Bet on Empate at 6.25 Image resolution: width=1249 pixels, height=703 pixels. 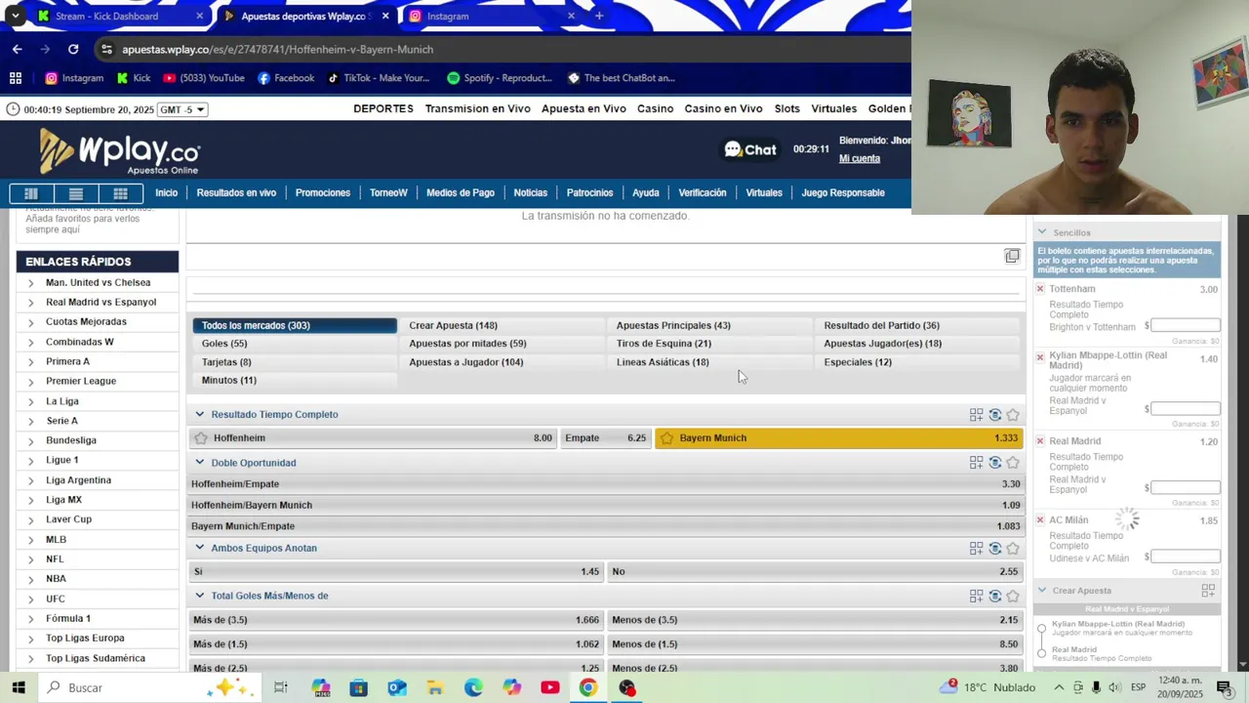click(x=605, y=438)
